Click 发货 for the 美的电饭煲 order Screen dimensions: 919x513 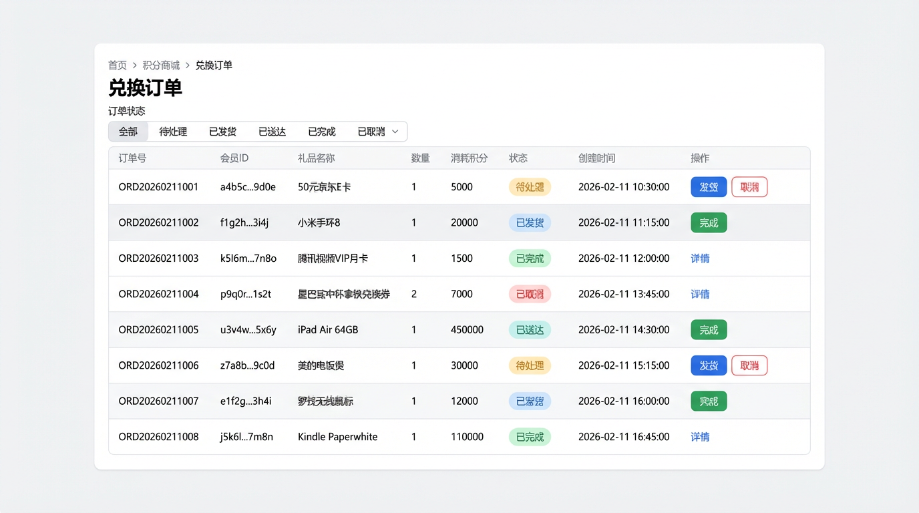coord(709,365)
